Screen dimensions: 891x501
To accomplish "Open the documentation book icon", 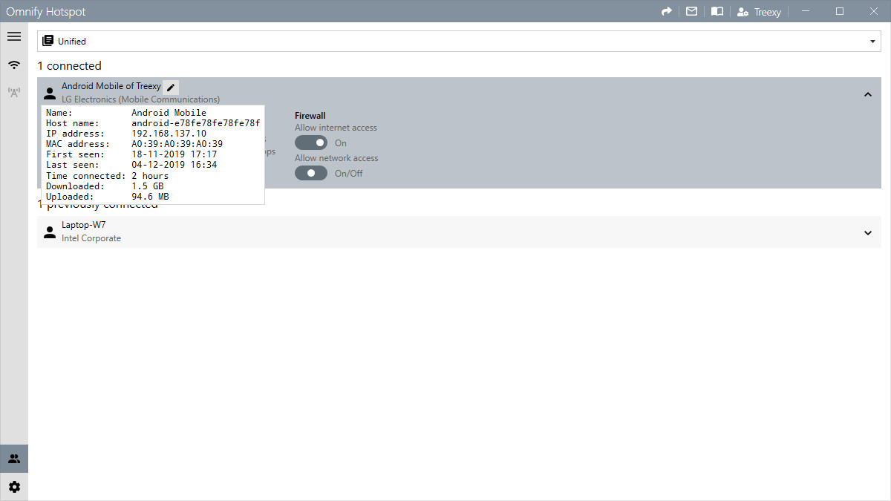I will click(717, 11).
